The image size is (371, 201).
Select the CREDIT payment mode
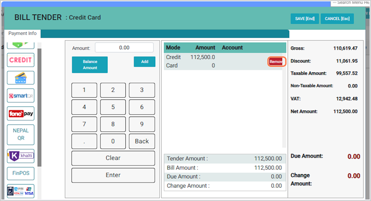[x=20, y=60]
